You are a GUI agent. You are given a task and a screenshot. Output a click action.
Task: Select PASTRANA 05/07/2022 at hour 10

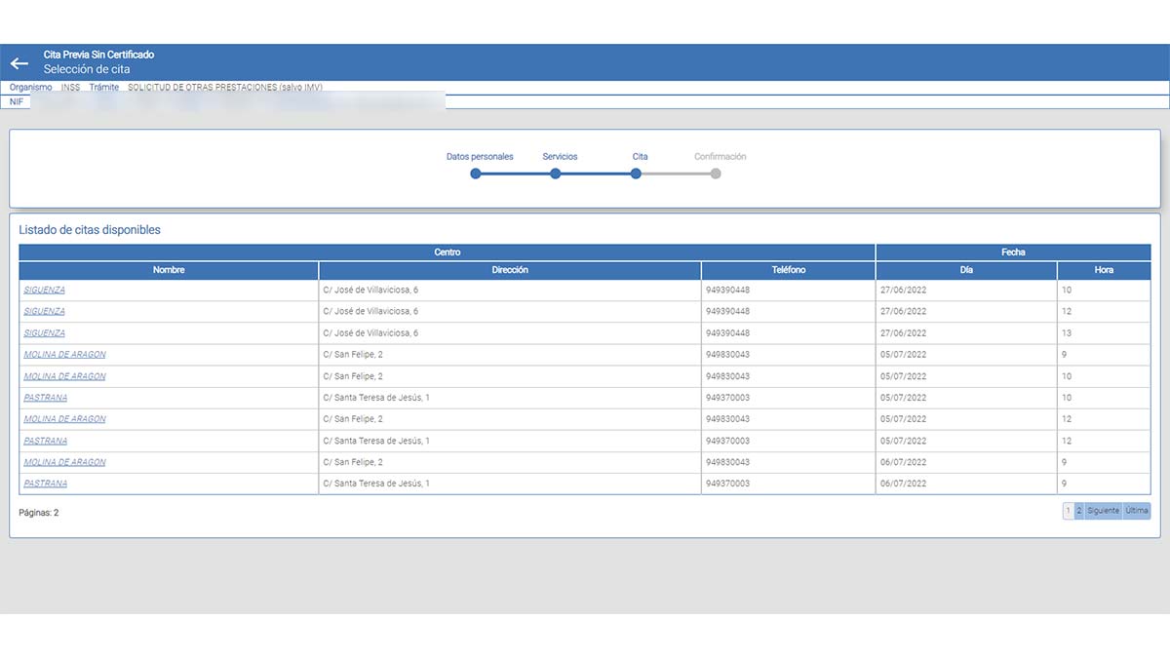coord(46,398)
